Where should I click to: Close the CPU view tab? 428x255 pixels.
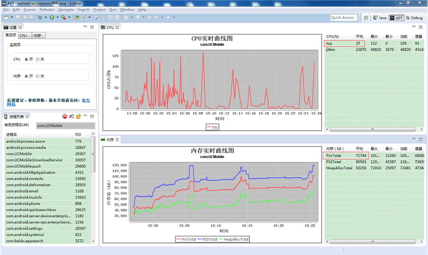pos(117,27)
